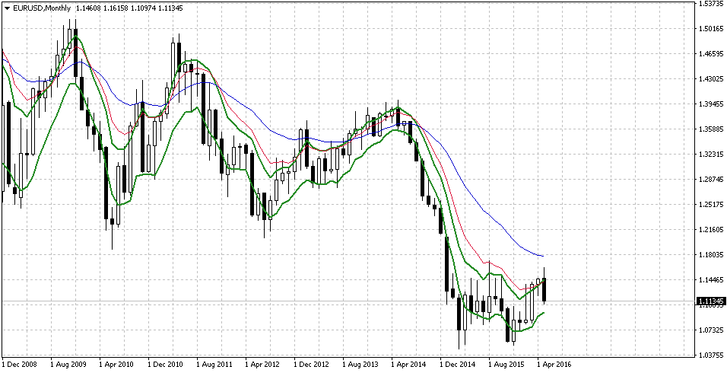The width and height of the screenshot is (727, 373).
Task: Click the 1.39455 price axis label
Action: pos(712,104)
